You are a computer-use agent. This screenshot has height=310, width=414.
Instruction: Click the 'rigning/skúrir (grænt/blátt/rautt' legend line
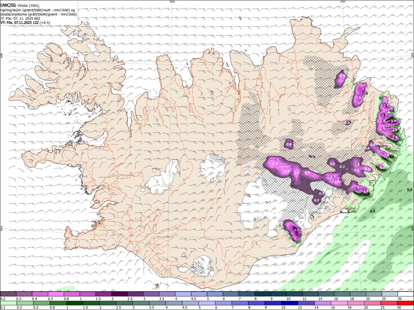(x=38, y=10)
